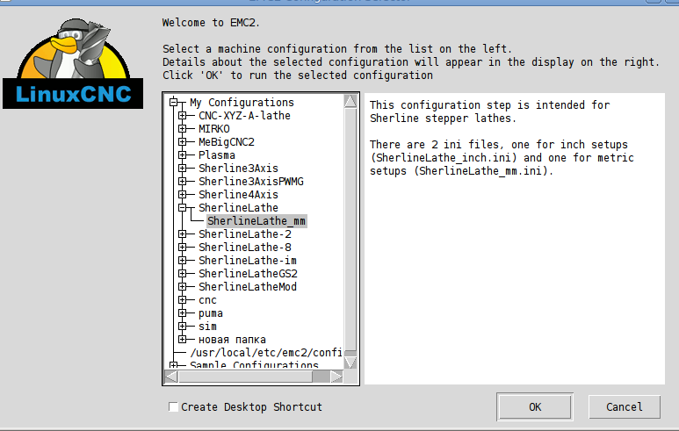Click the scroll down arrow of the tree list
Image resolution: width=679 pixels, height=431 pixels.
[x=350, y=362]
